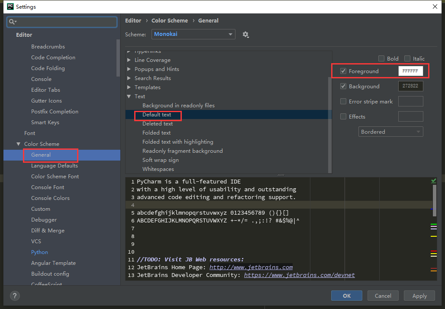Open Smart Keys settings
Viewport: 445px width, 309px height.
(x=45, y=122)
